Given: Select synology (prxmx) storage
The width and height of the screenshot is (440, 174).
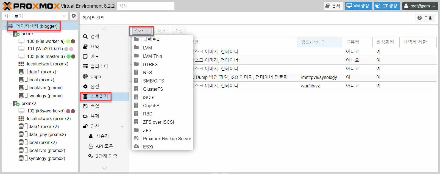Looking at the screenshot, I should pos(45,96).
